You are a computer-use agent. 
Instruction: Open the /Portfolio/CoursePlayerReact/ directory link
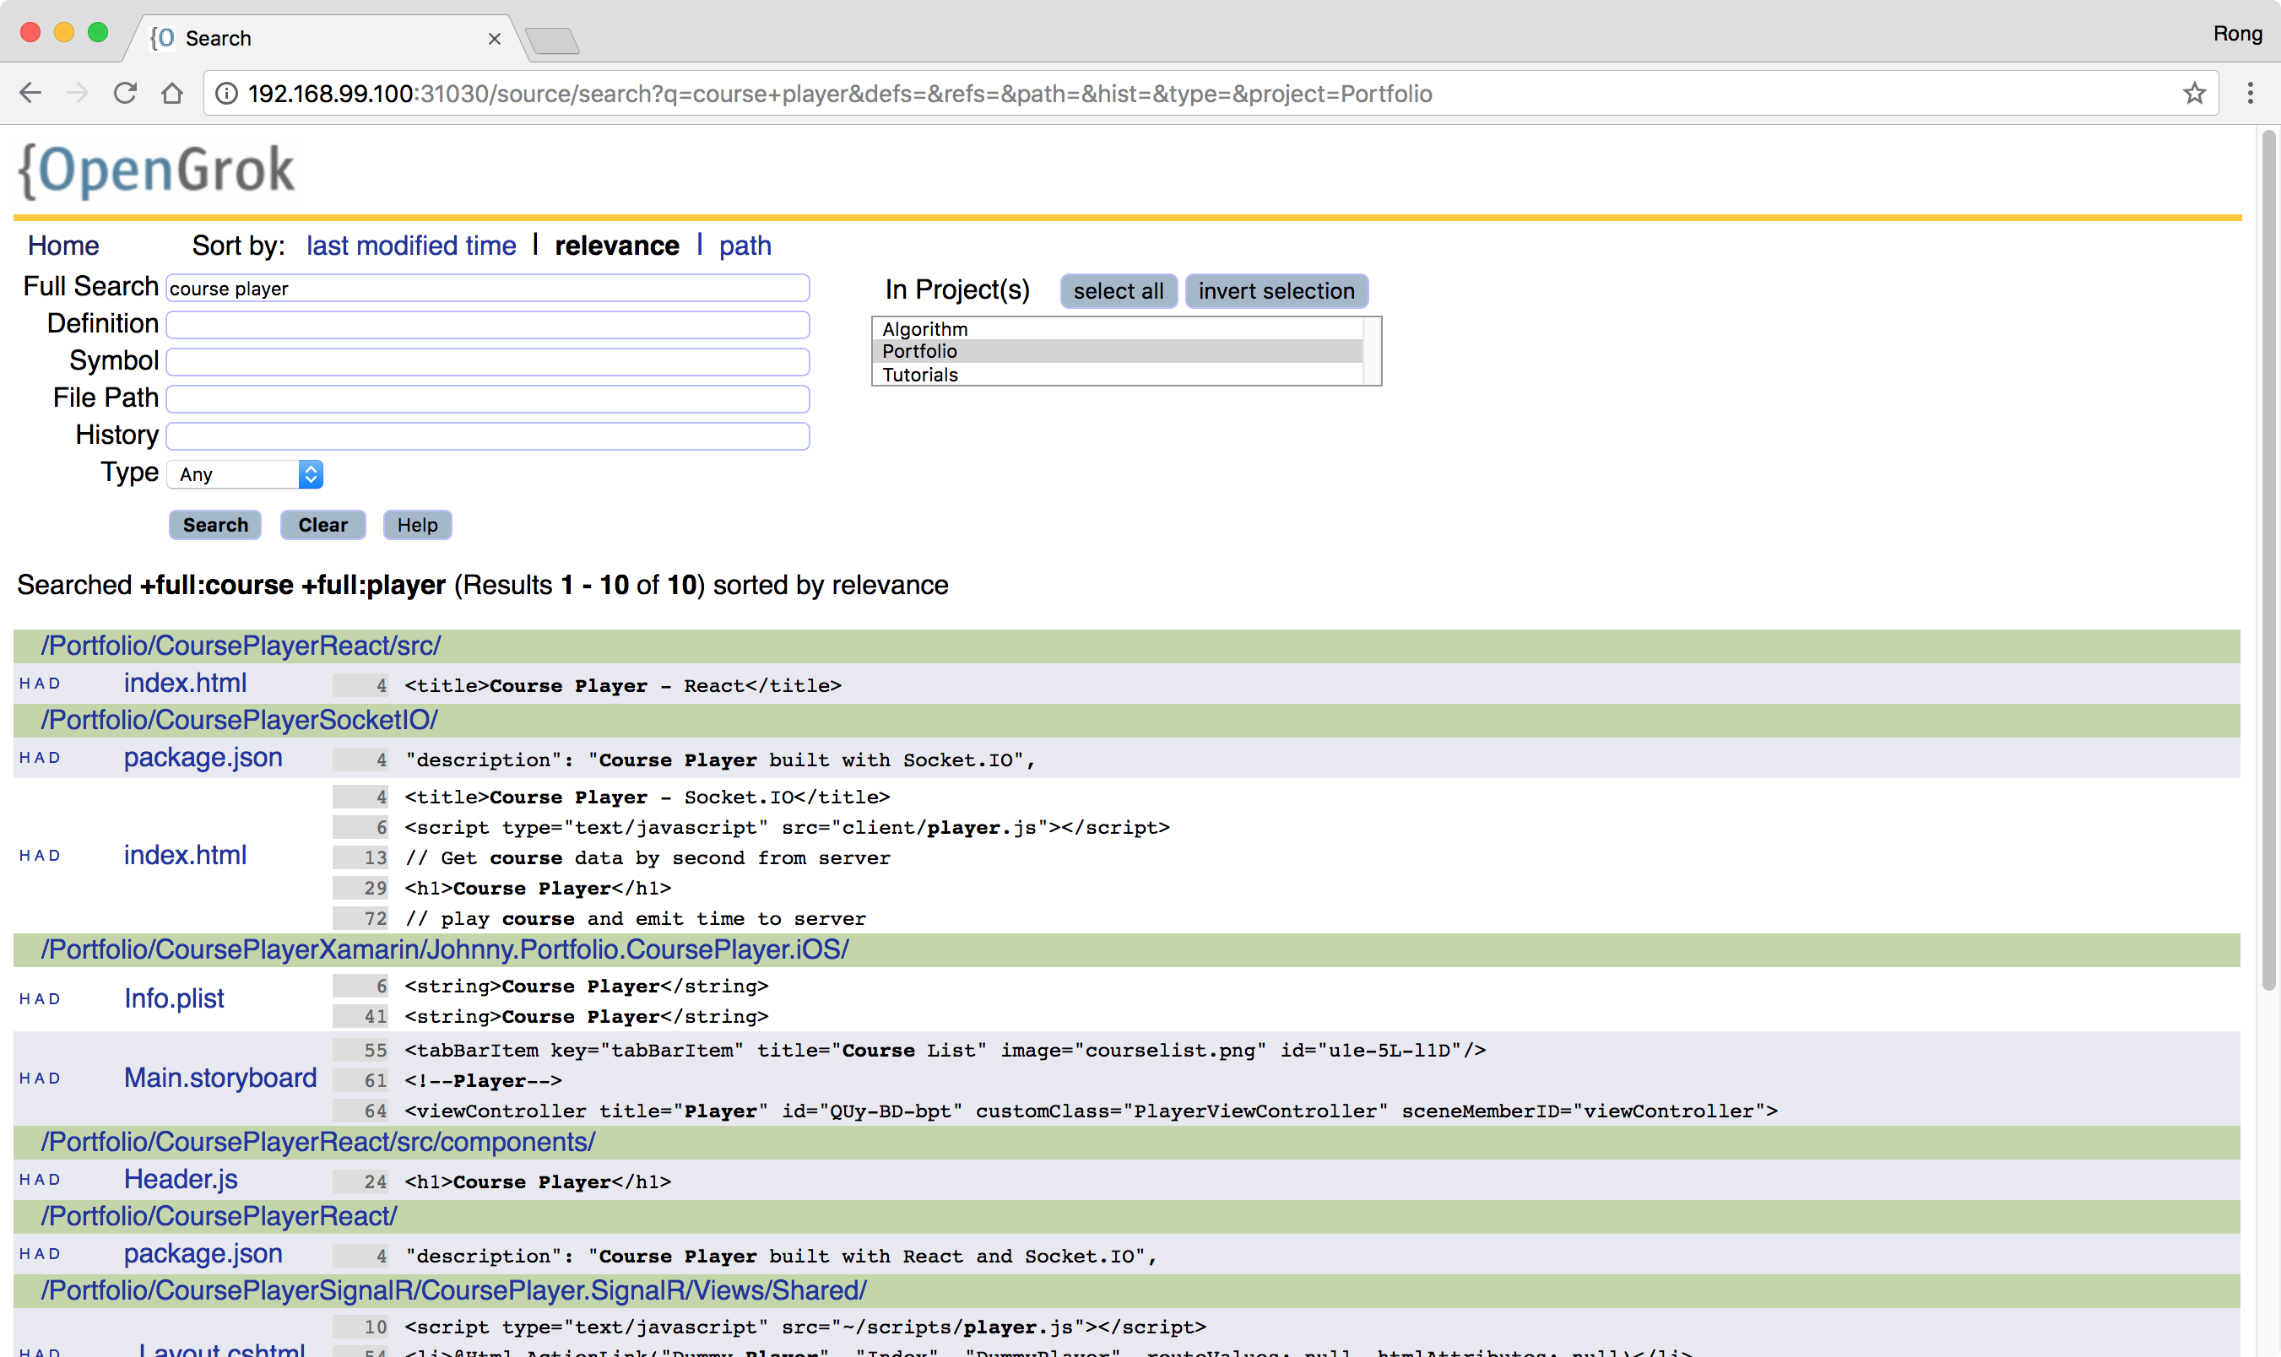[x=219, y=1216]
